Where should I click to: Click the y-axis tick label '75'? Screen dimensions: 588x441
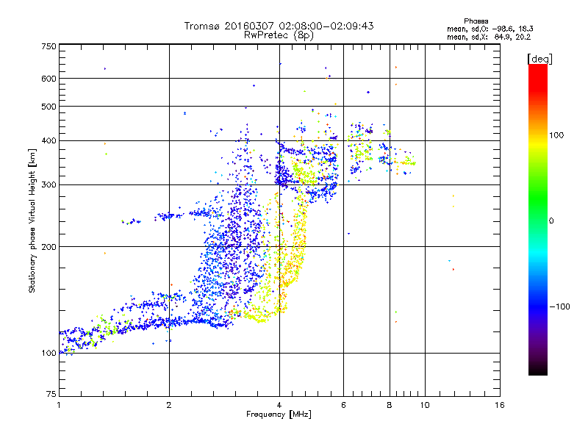51,394
